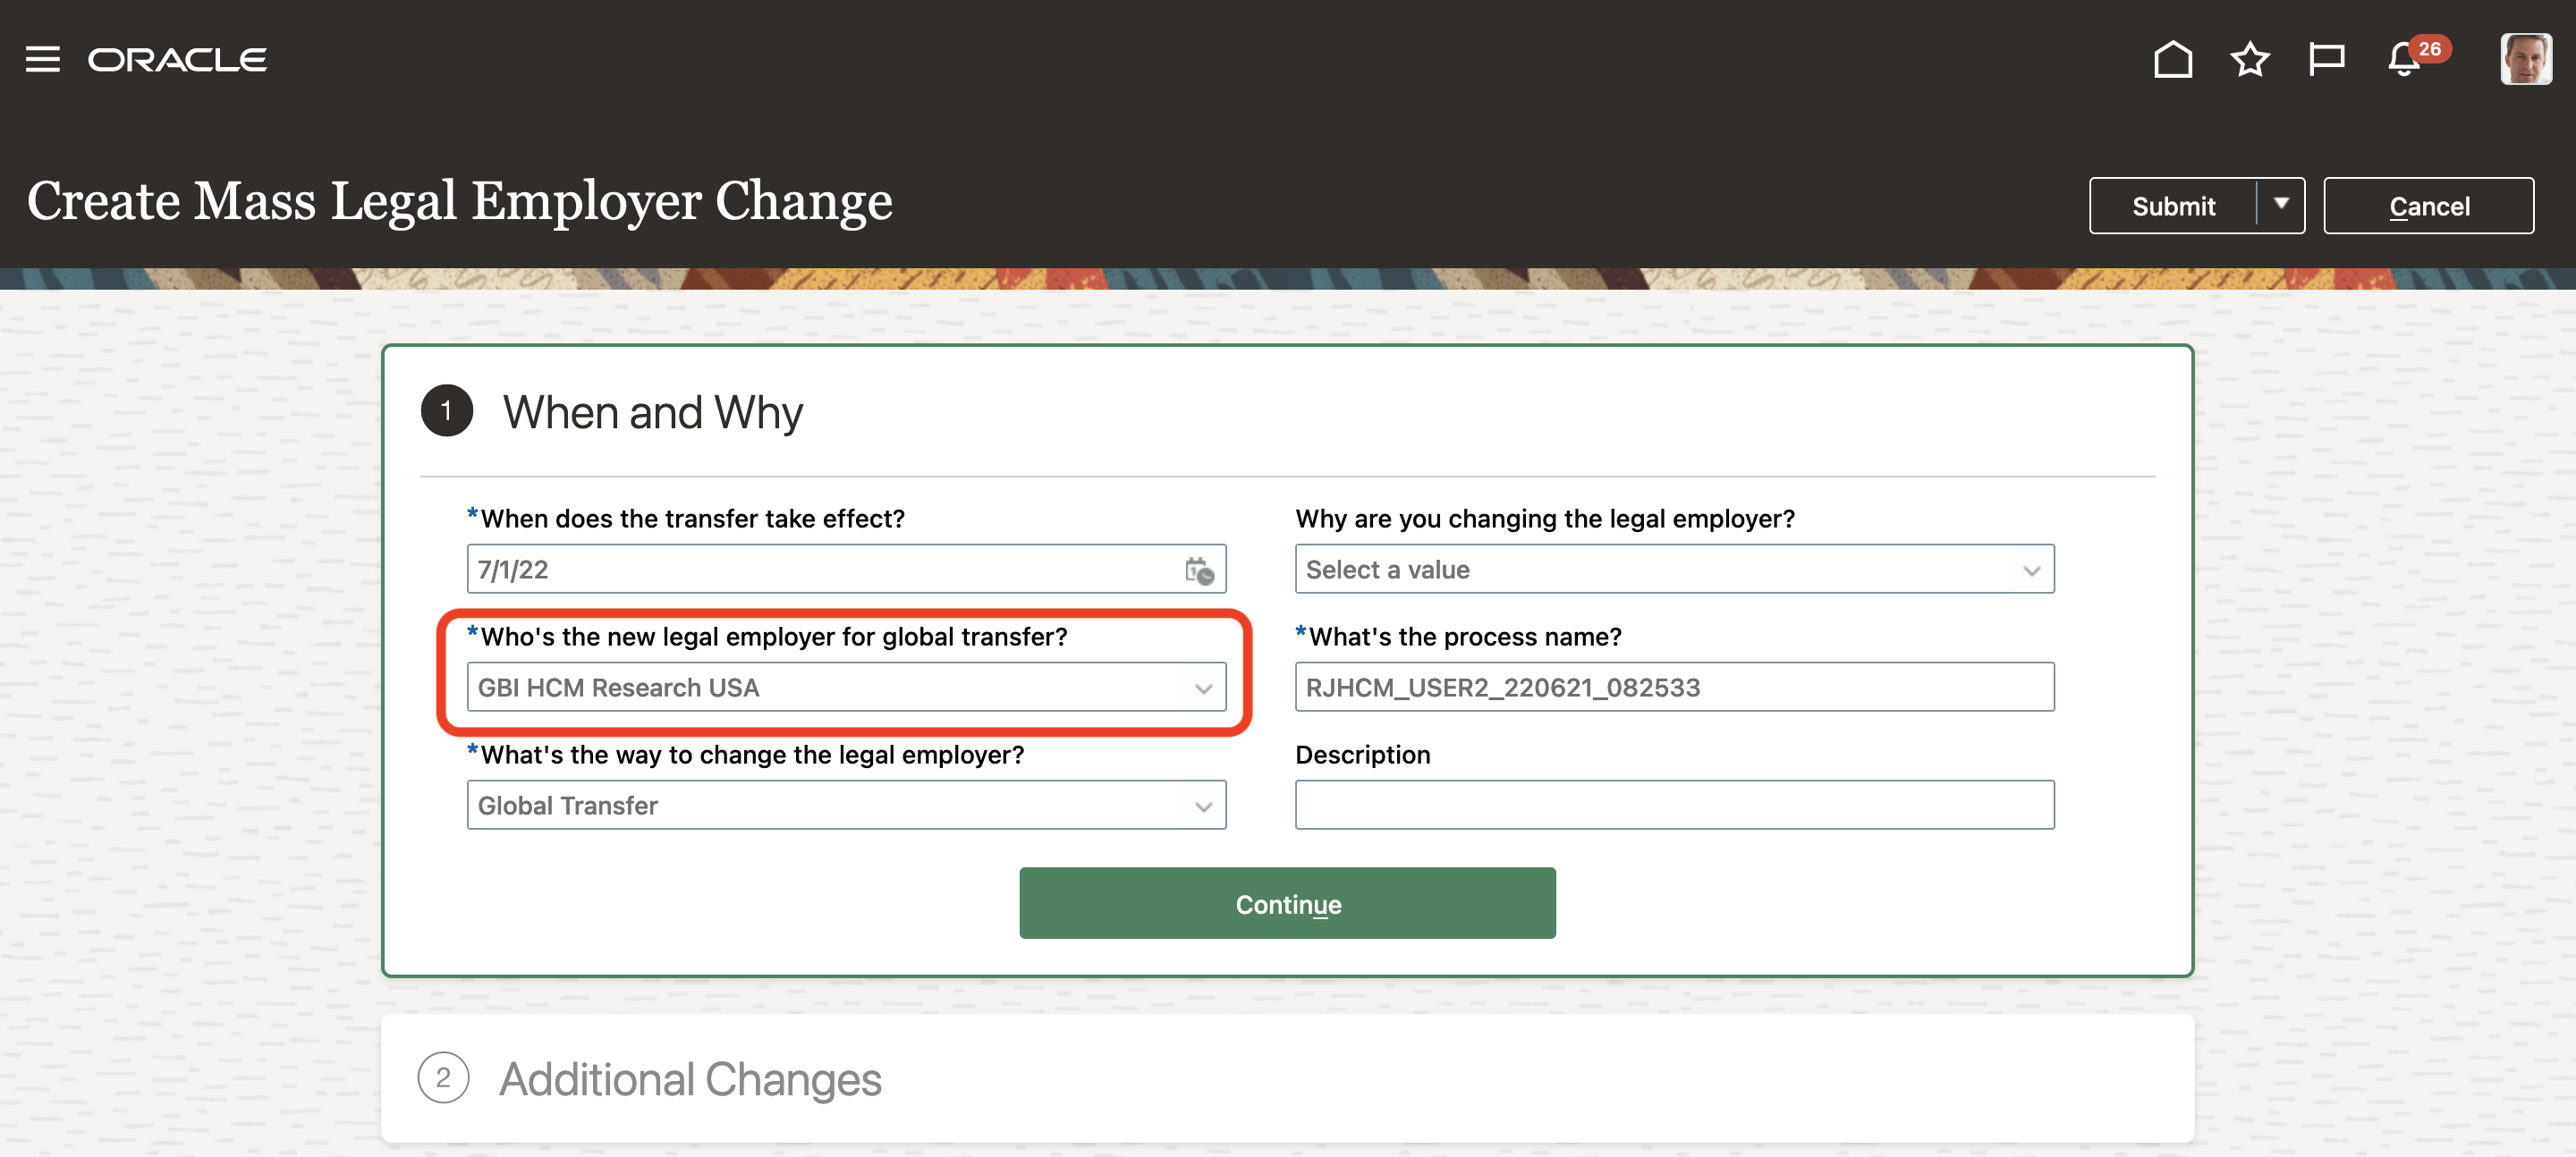Click the Submit button

click(x=2173, y=206)
